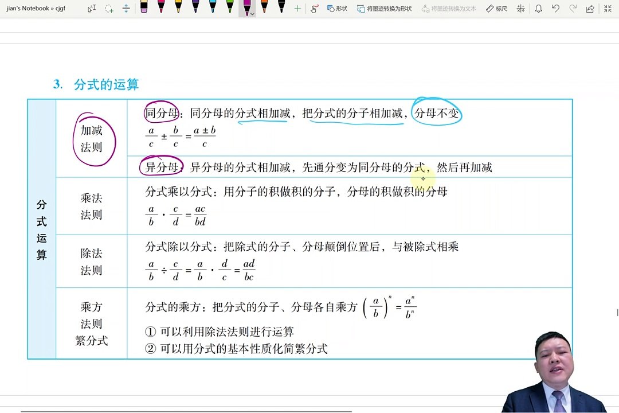The image size is (619, 413).
Task: Select the object or type text tool
Action: [x=92, y=8]
